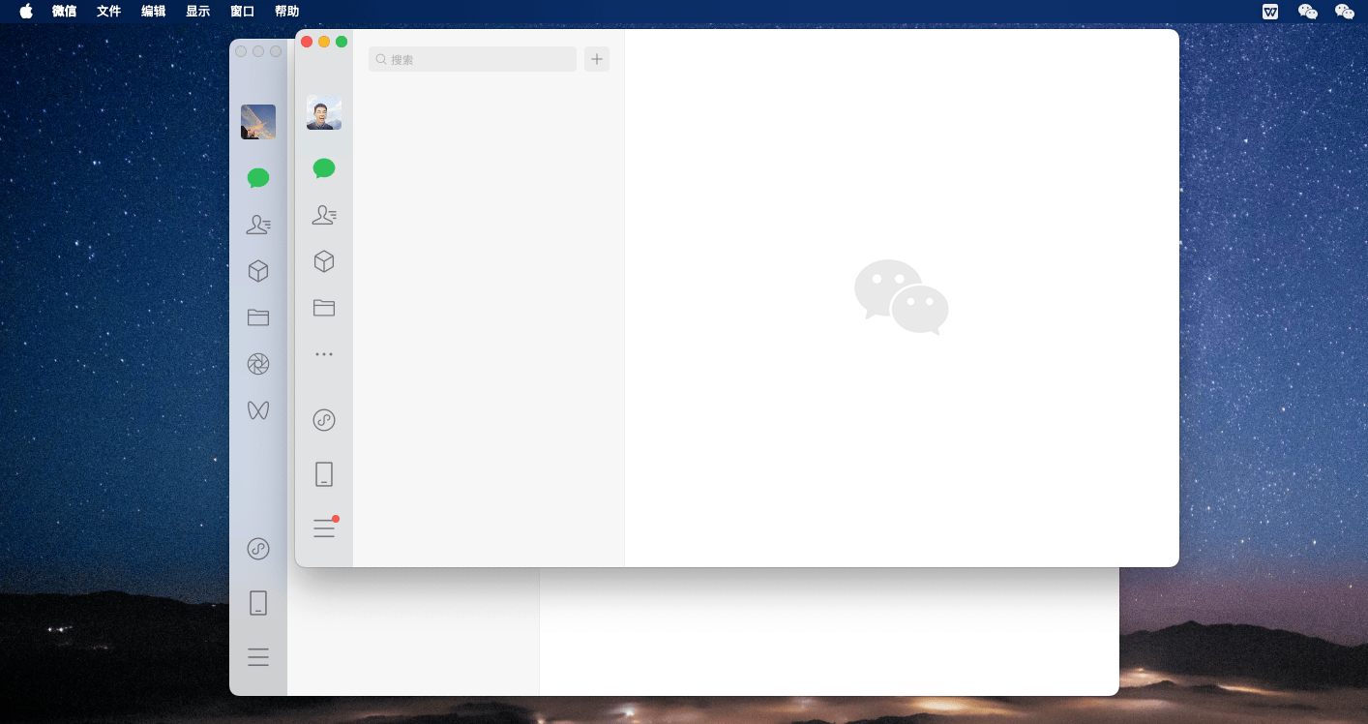Click the back window's sky photo avatar

click(258, 122)
